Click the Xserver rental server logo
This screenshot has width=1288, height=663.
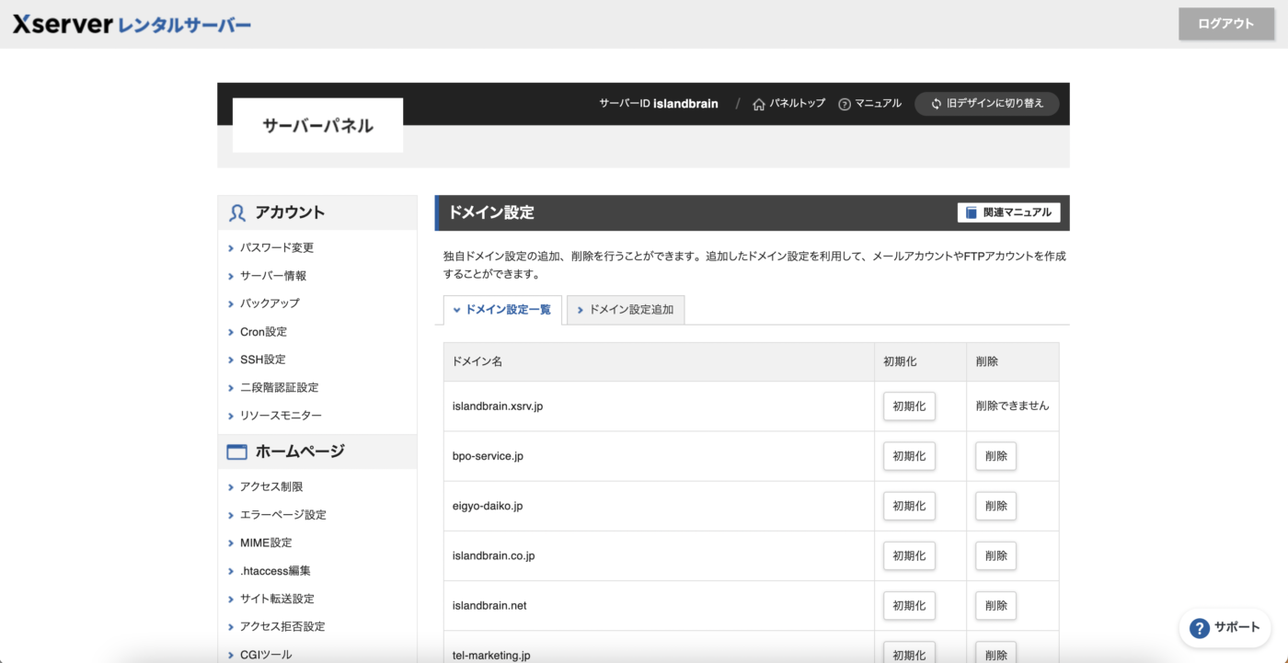132,25
